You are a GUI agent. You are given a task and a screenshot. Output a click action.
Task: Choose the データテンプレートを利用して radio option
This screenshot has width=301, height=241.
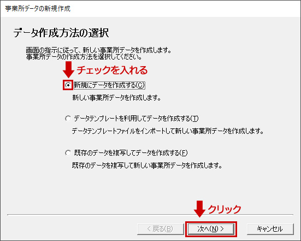[68, 119]
